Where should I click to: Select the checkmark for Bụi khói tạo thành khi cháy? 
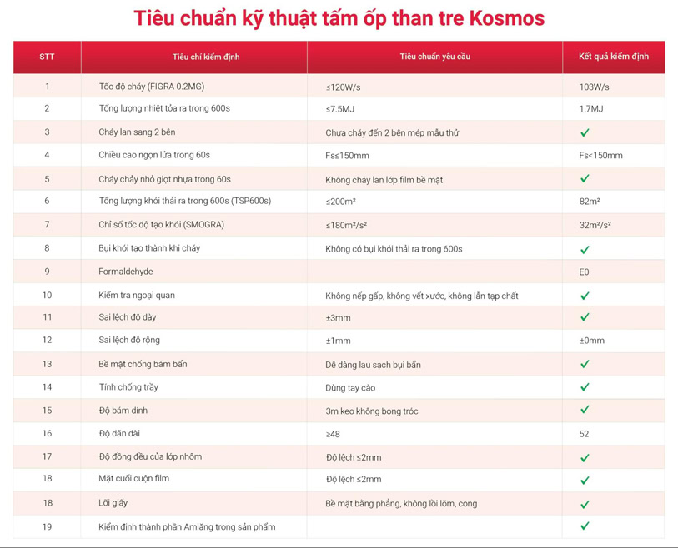pos(585,249)
